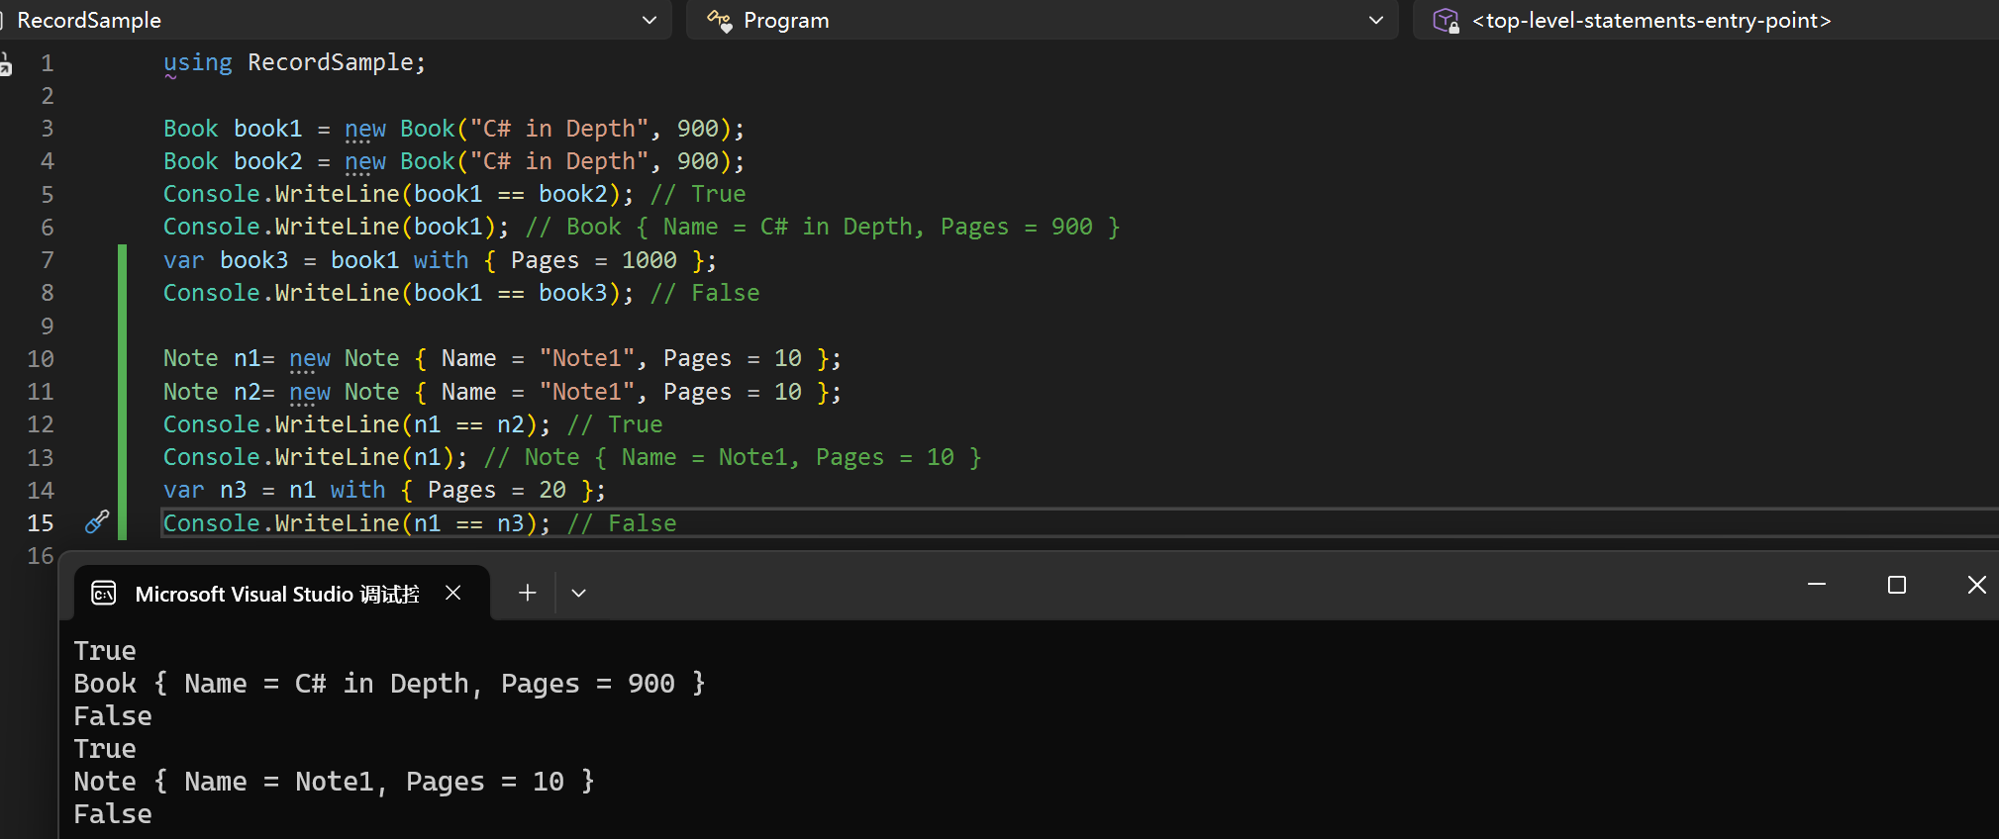This screenshot has height=839, width=1999.
Task: Click the "Note1" string on line 11
Action: [x=587, y=392]
